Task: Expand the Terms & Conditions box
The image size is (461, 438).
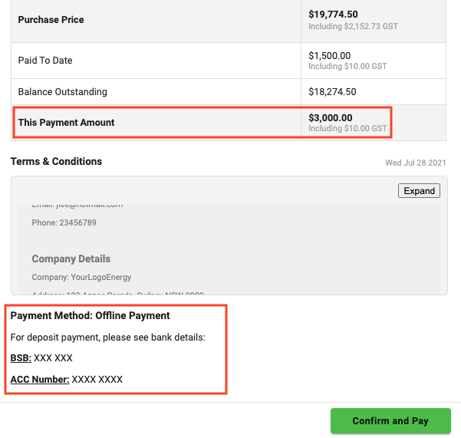Action: point(419,191)
